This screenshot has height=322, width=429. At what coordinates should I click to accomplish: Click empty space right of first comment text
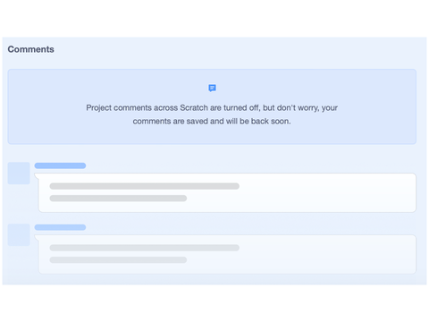click(x=328, y=192)
